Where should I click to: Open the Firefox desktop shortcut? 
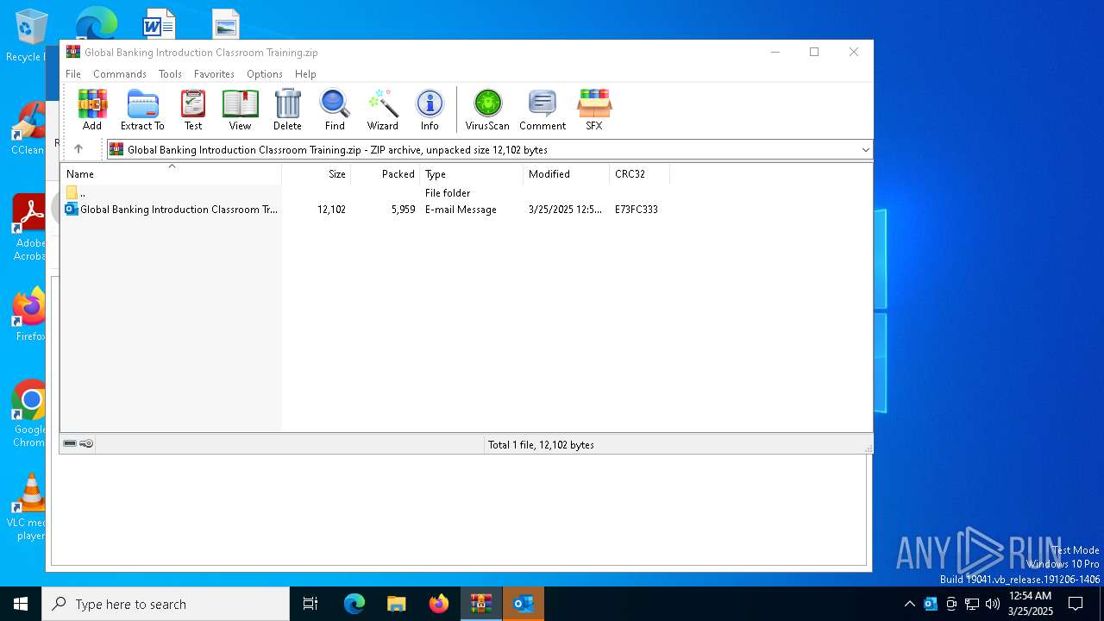click(29, 315)
